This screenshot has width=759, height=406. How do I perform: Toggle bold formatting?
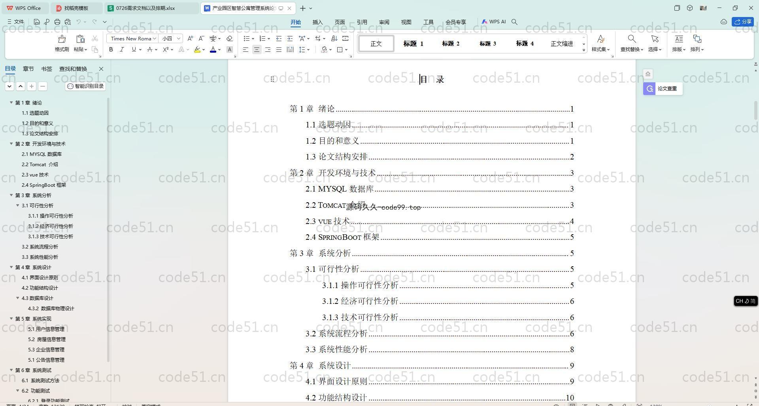tap(111, 49)
